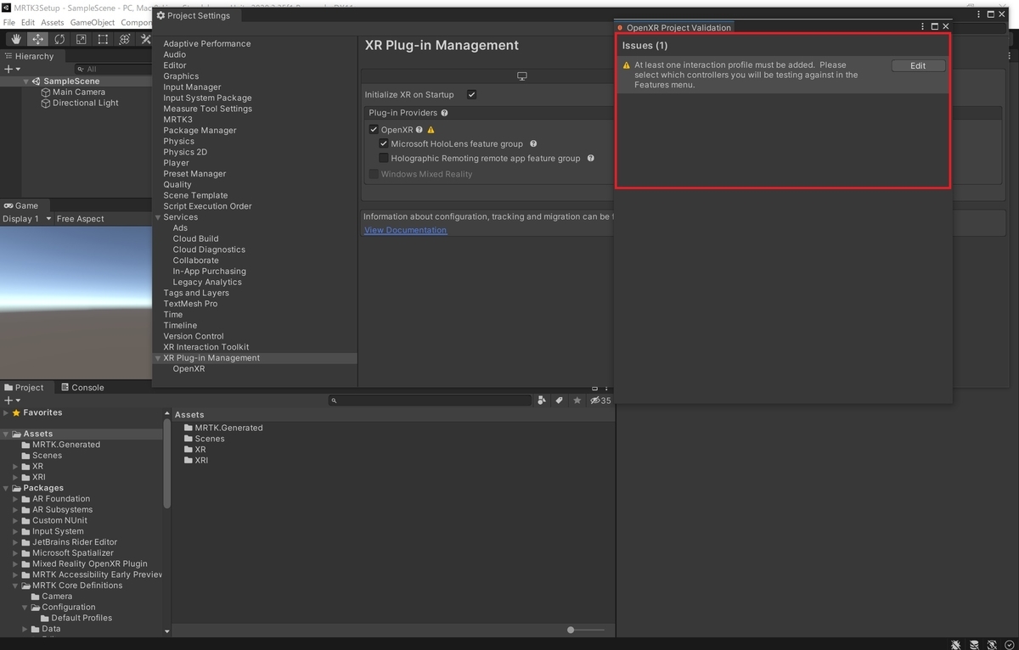Open the MRTK.Generated folder in Assets pane
Image resolution: width=1019 pixels, height=650 pixels.
[223, 428]
